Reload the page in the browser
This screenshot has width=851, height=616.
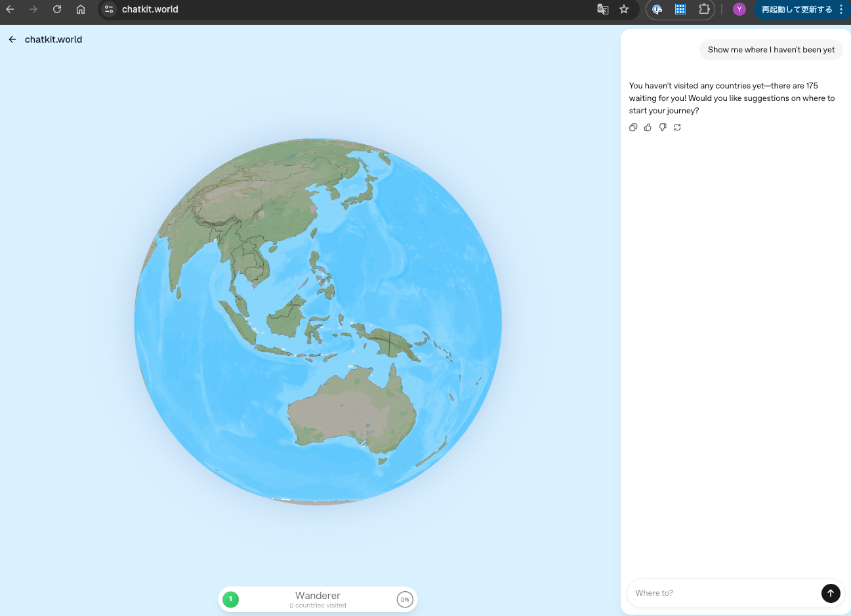pos(57,9)
